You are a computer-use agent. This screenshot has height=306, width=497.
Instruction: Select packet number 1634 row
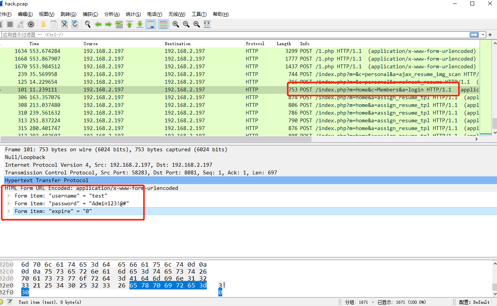click(x=240, y=51)
